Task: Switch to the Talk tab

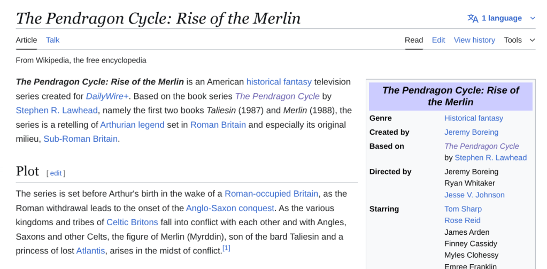Action: [53, 40]
